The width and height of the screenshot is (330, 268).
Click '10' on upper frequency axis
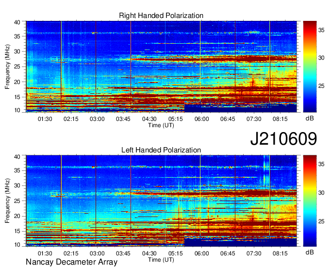coord(17,110)
